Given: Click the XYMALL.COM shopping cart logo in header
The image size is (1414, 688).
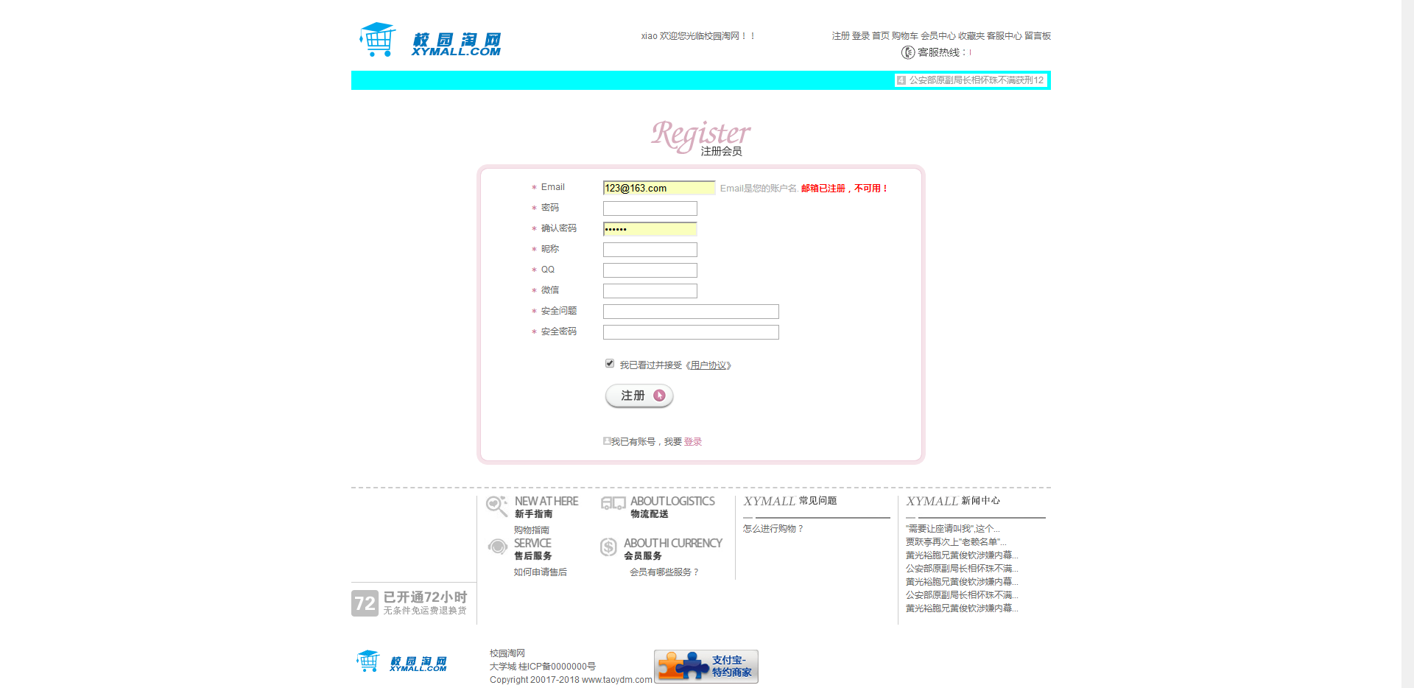Looking at the screenshot, I should coord(430,40).
